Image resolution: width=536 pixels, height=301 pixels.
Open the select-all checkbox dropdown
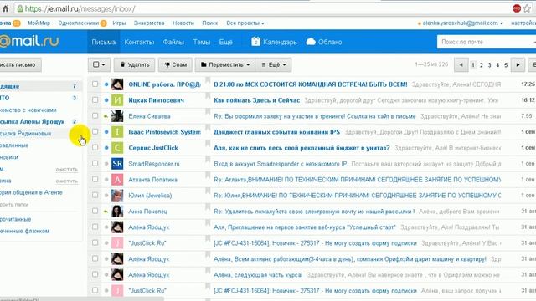point(99,64)
